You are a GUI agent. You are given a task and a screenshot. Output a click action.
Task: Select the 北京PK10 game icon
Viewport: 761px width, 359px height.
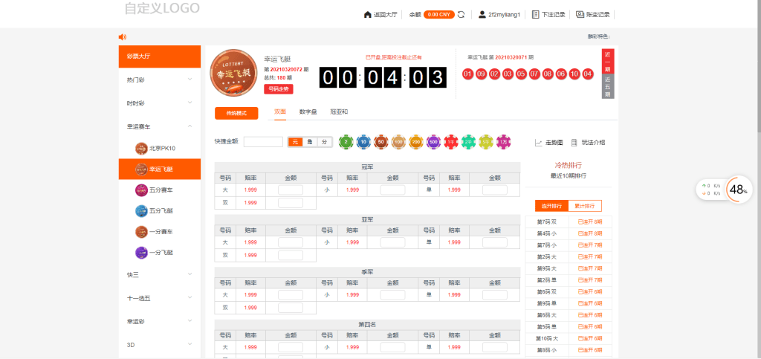141,148
